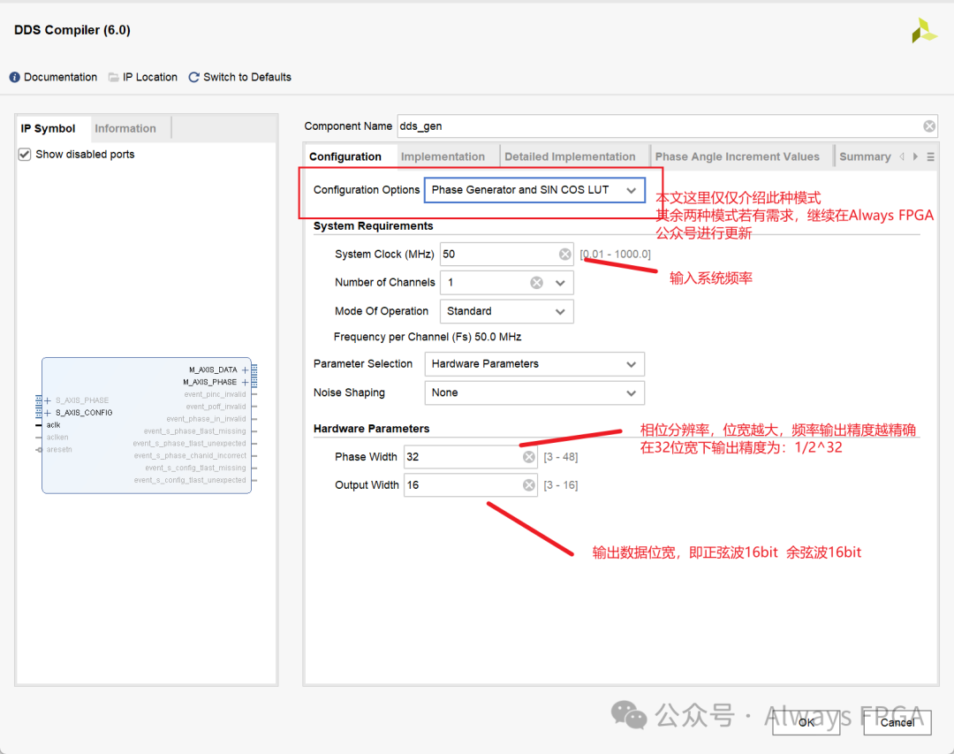Clear the Number of Channels value
Image resolution: width=954 pixels, height=754 pixels.
point(537,283)
